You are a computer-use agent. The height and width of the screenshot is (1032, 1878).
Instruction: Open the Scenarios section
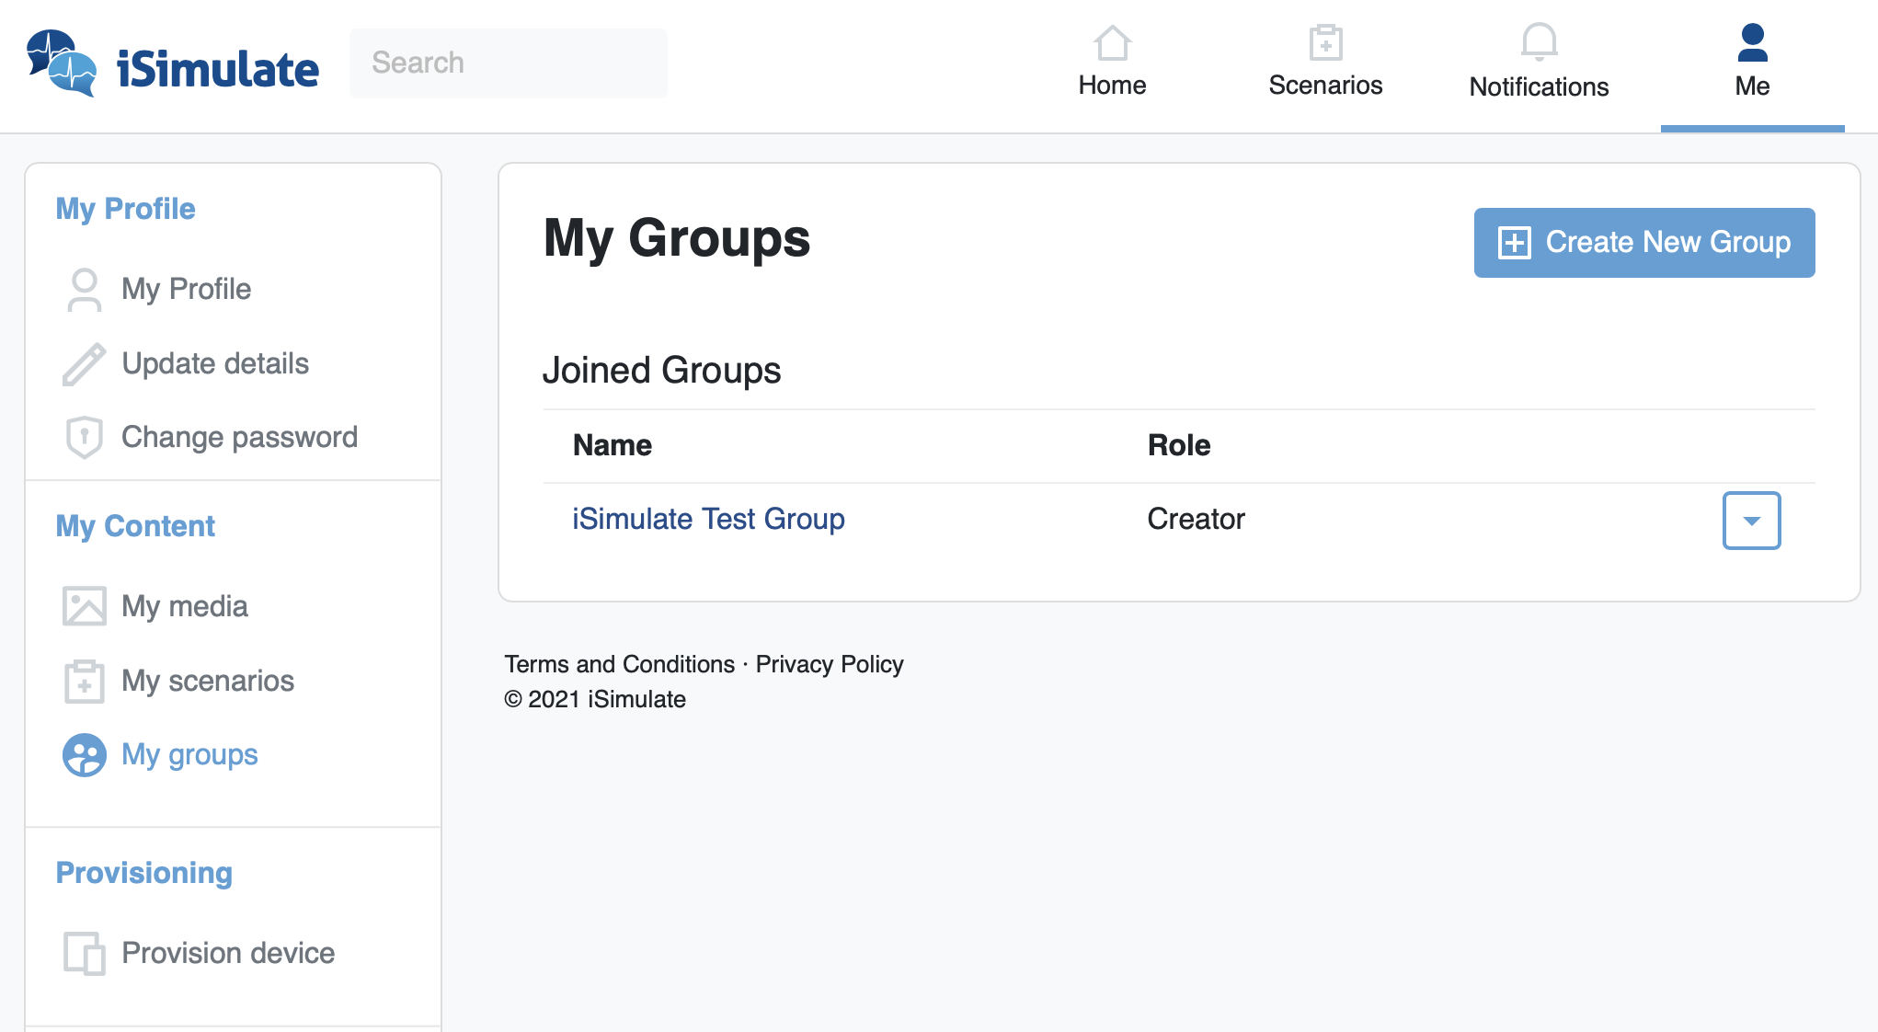[1324, 58]
